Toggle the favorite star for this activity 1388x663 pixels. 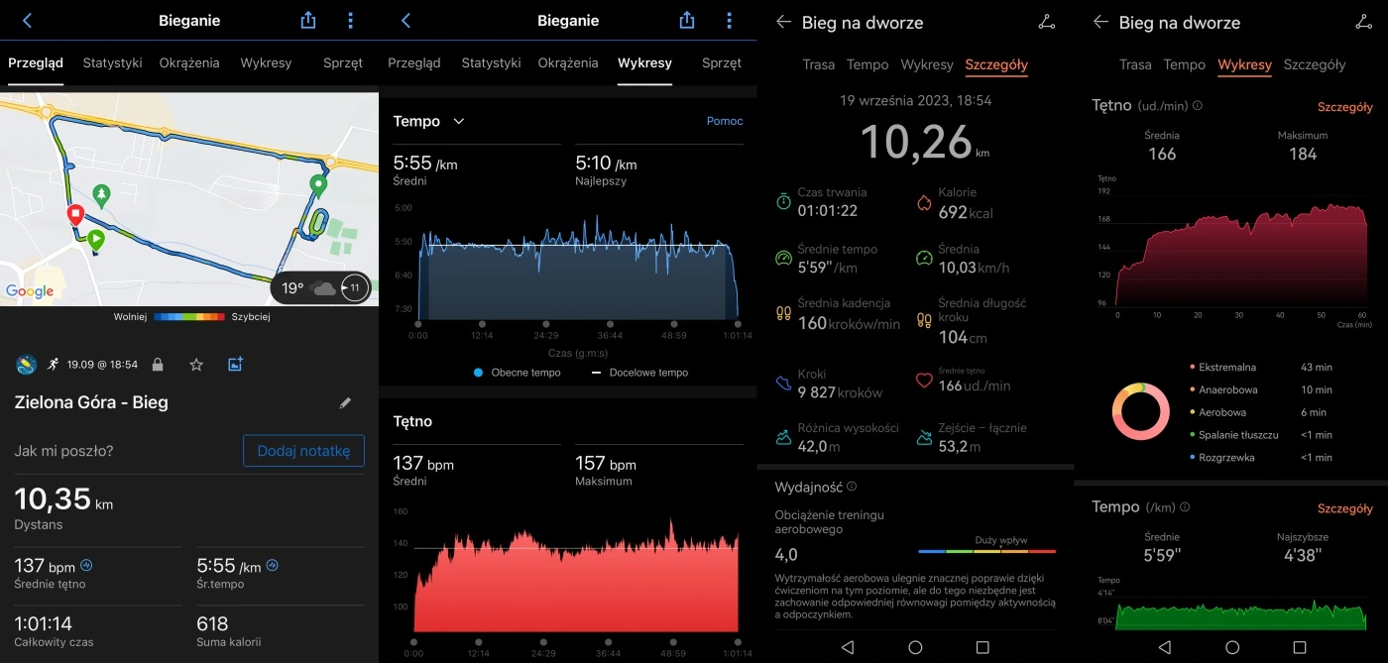click(x=195, y=364)
